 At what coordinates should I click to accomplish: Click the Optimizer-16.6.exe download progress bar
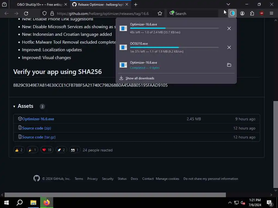174,28
